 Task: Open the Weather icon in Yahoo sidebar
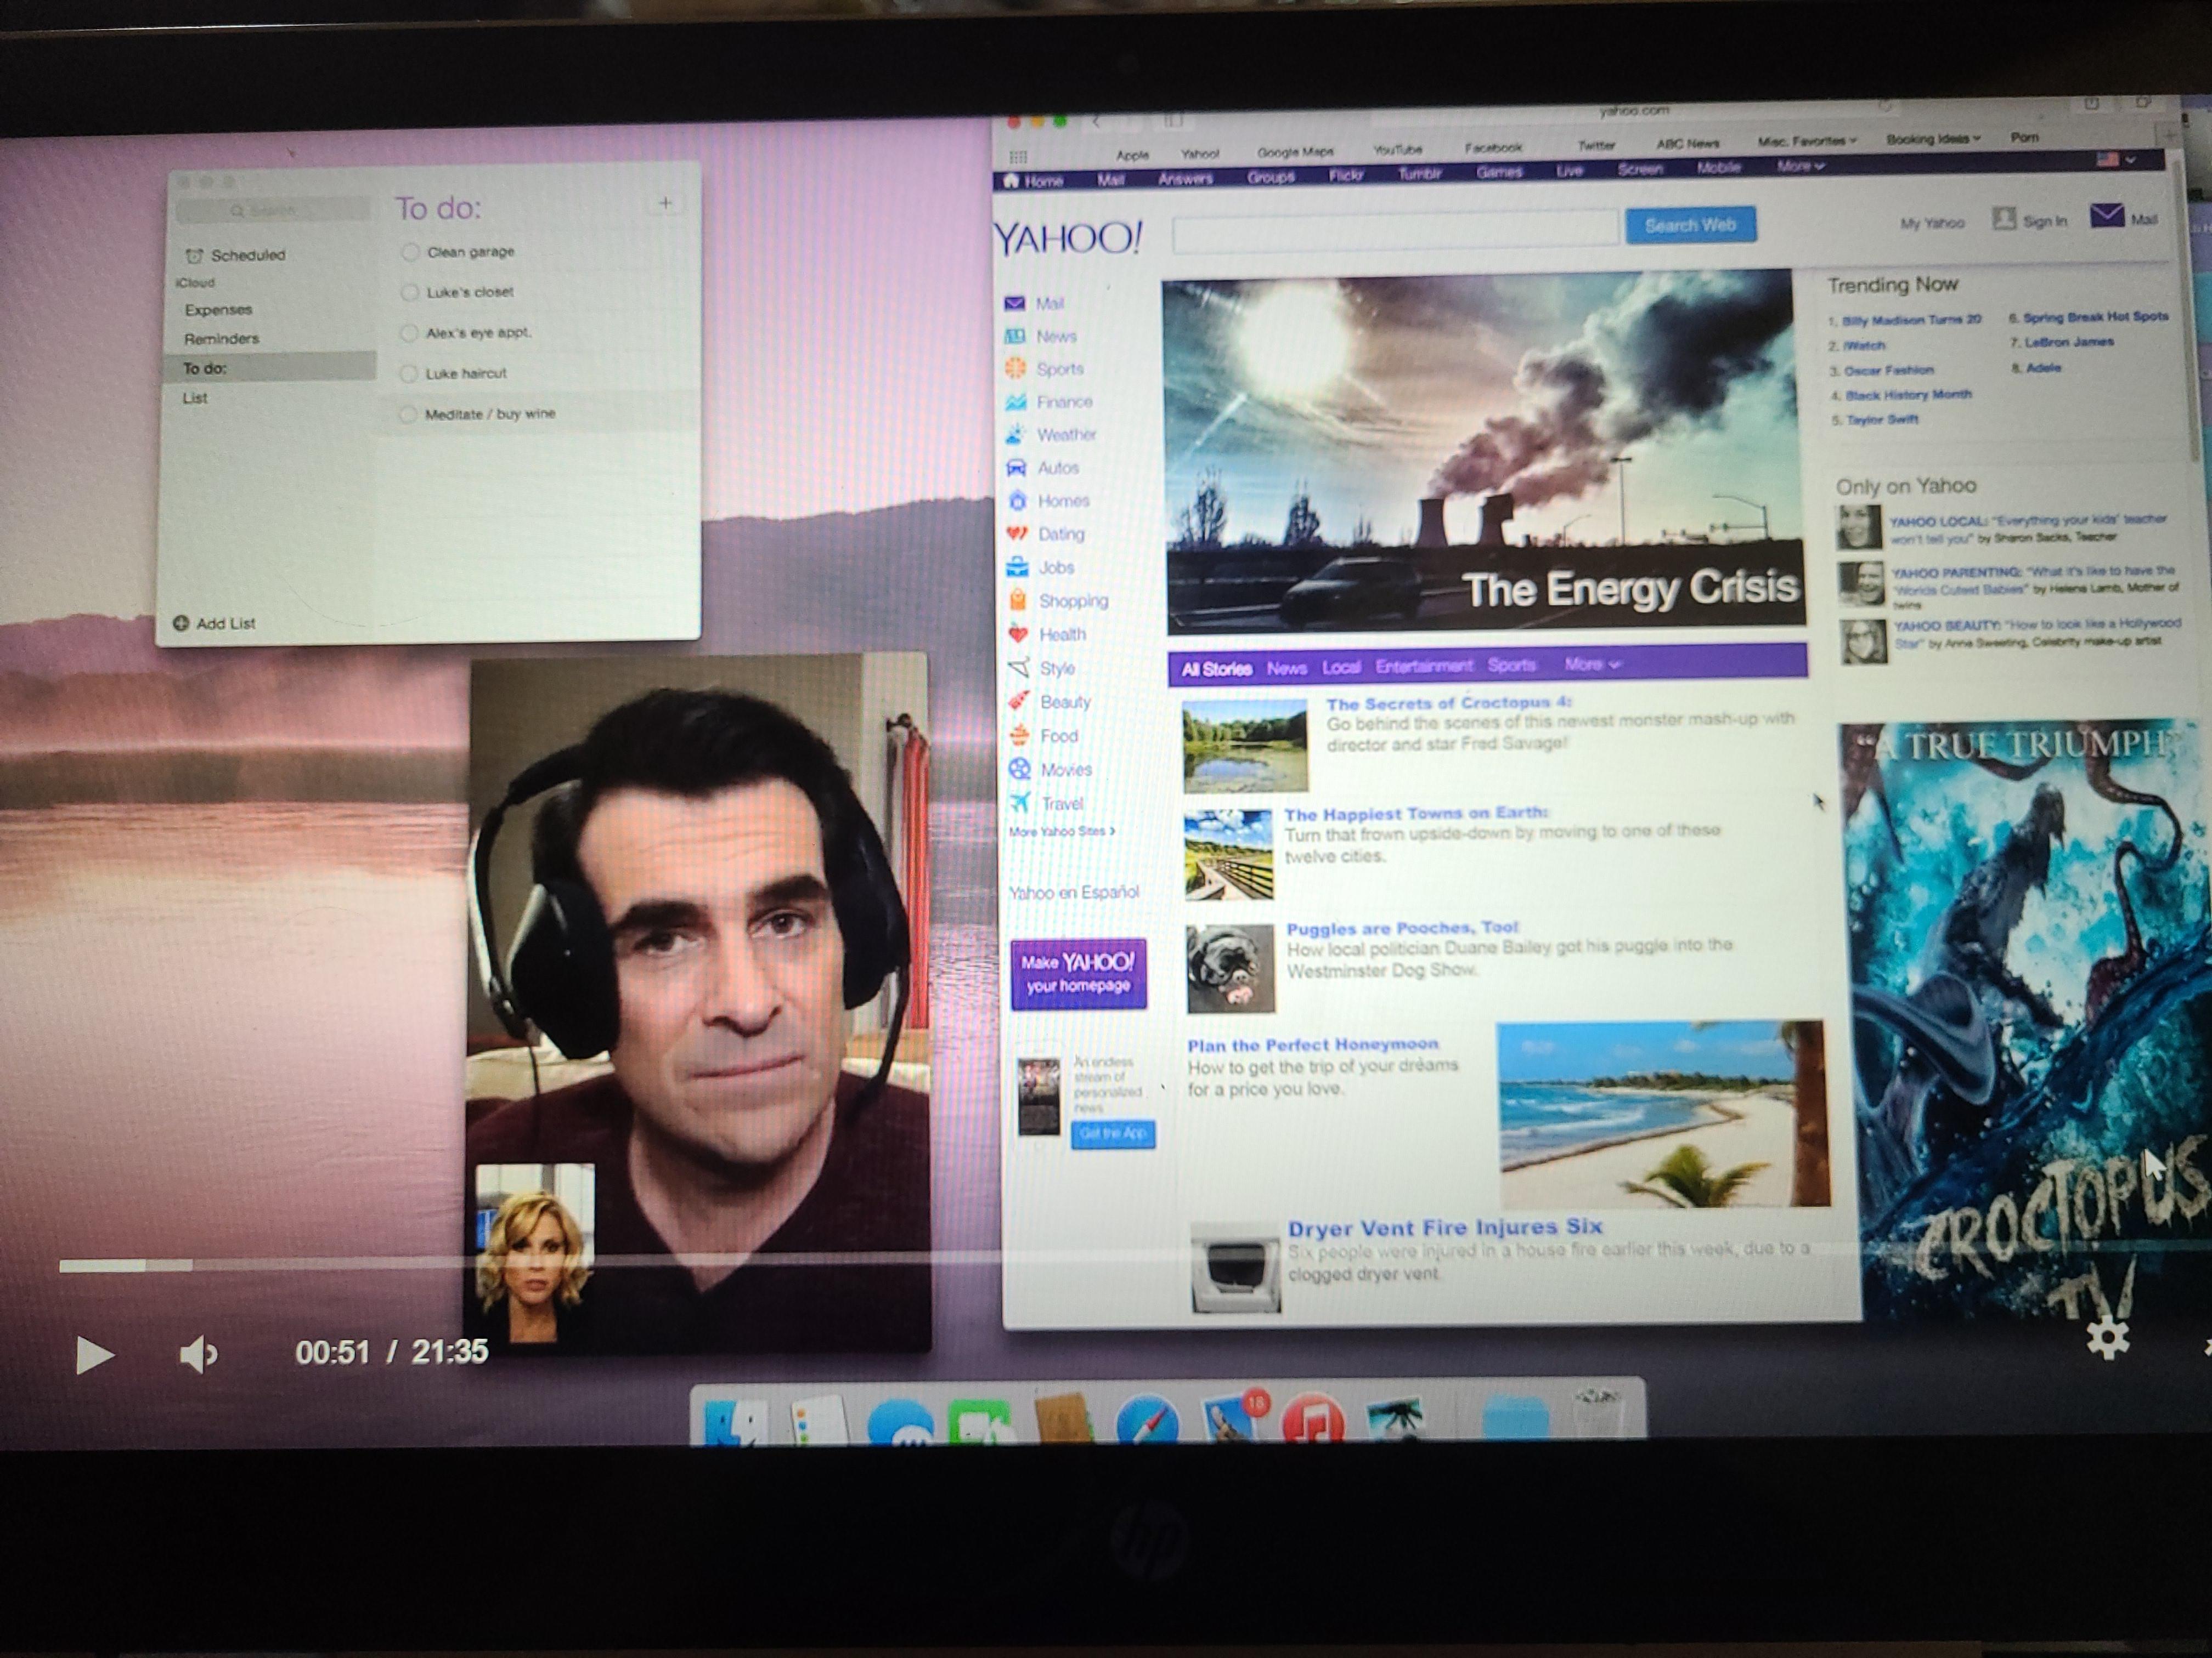(1016, 435)
